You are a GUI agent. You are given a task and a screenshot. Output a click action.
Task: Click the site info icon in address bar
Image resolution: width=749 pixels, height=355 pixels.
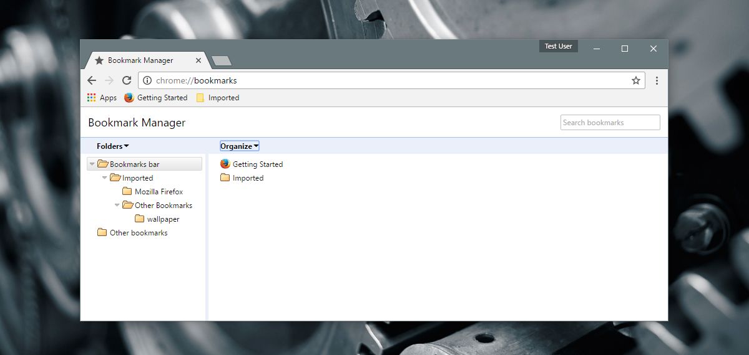tap(147, 80)
